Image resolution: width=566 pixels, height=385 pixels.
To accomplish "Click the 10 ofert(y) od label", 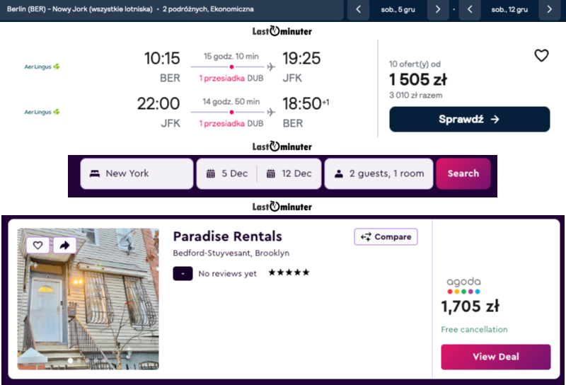I will [415, 64].
